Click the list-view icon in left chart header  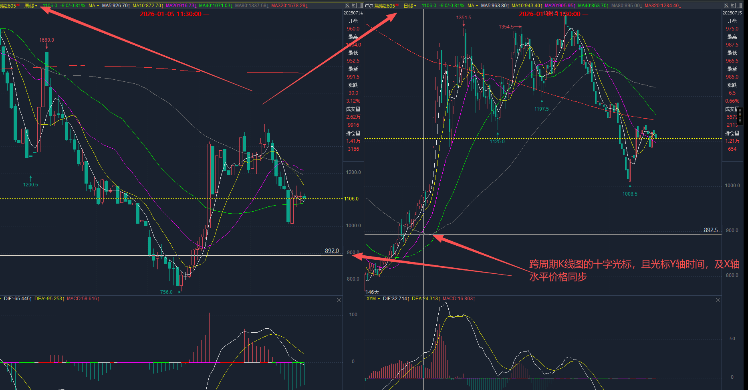(354, 6)
